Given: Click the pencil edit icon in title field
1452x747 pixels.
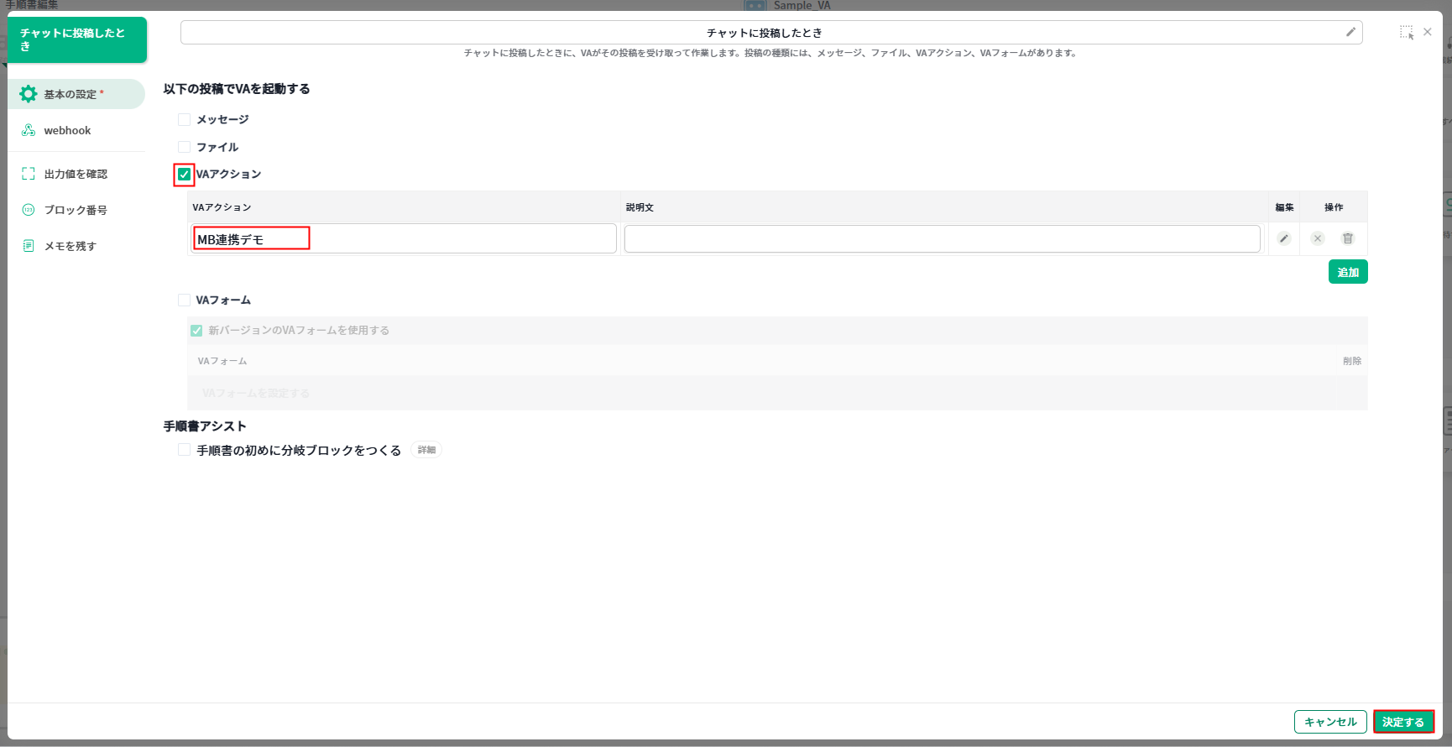Looking at the screenshot, I should 1350,32.
